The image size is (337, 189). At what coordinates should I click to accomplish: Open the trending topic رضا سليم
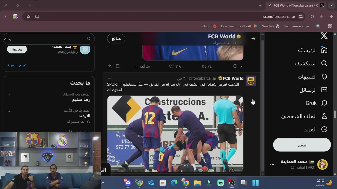81,99
